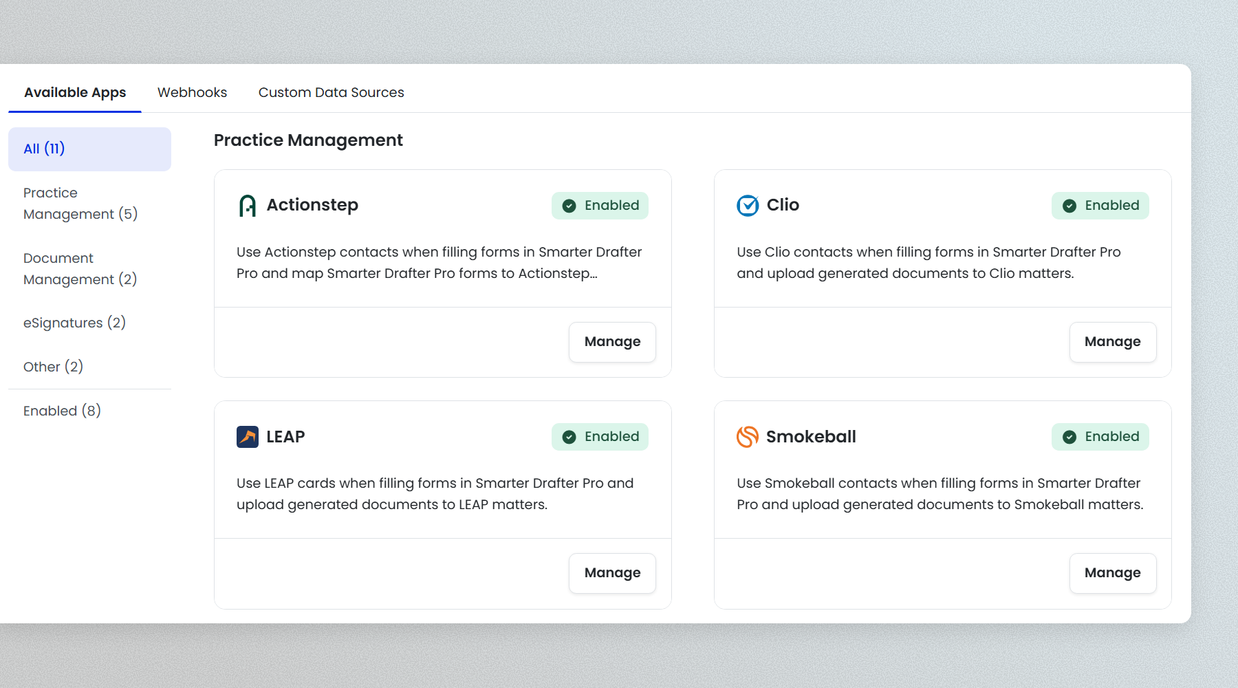This screenshot has width=1238, height=688.
Task: Click the Enabled check icon on Actionstep card
Action: (x=569, y=206)
